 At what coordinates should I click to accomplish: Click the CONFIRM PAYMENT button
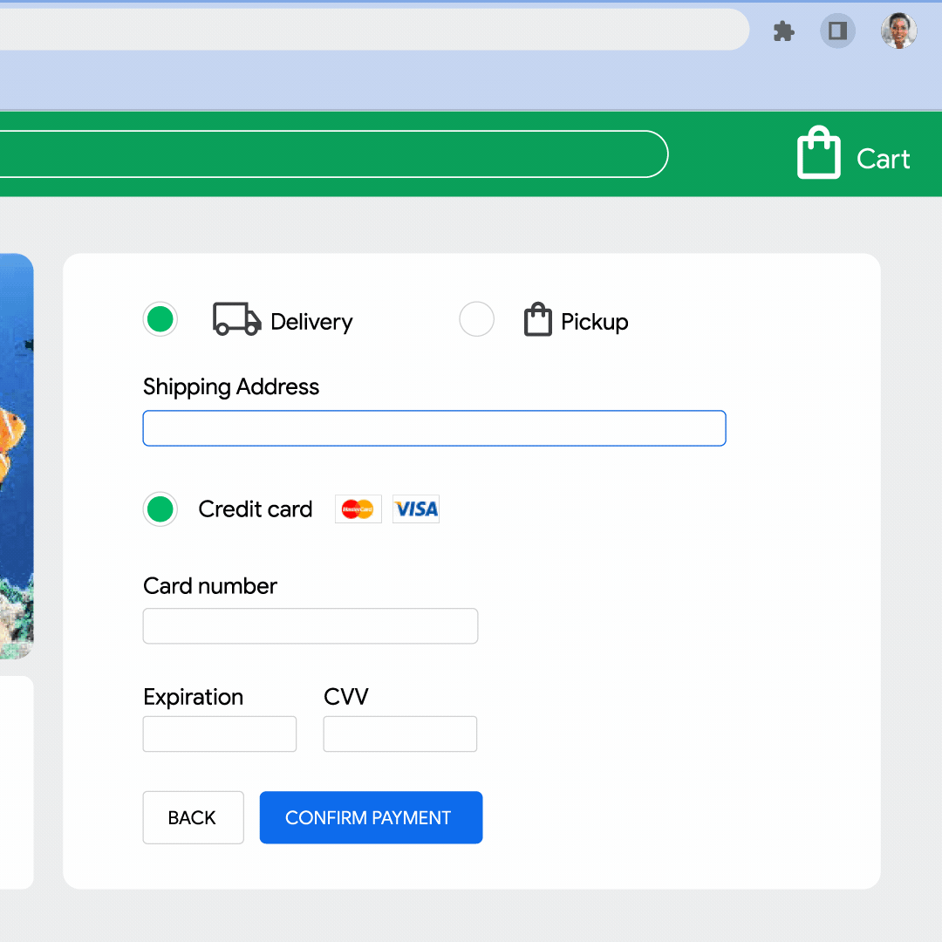pos(371,817)
